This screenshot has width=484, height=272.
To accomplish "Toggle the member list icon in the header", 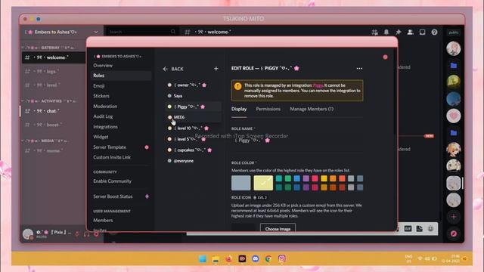I will pyautogui.click(x=410, y=32).
